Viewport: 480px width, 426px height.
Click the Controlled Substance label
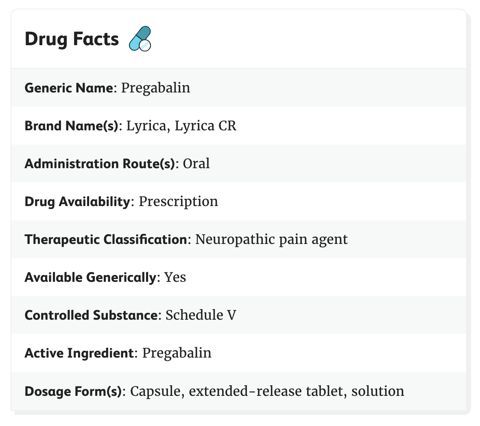coord(91,315)
